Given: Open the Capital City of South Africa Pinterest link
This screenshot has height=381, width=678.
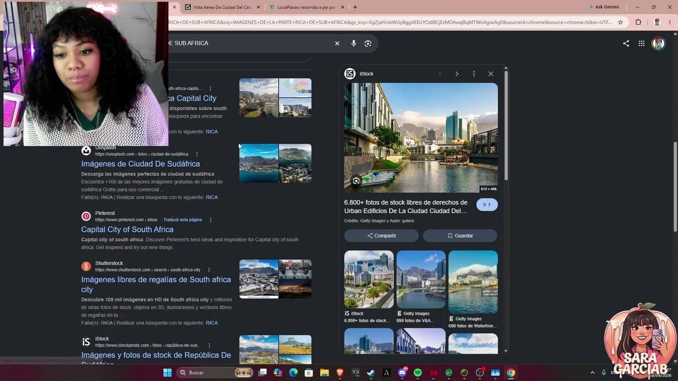Looking at the screenshot, I should 127,230.
